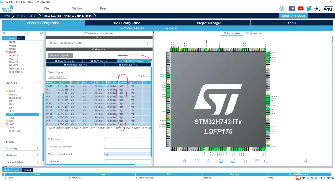The image size is (335, 181).
Task: Expand the Security category
Action: [38, 141]
